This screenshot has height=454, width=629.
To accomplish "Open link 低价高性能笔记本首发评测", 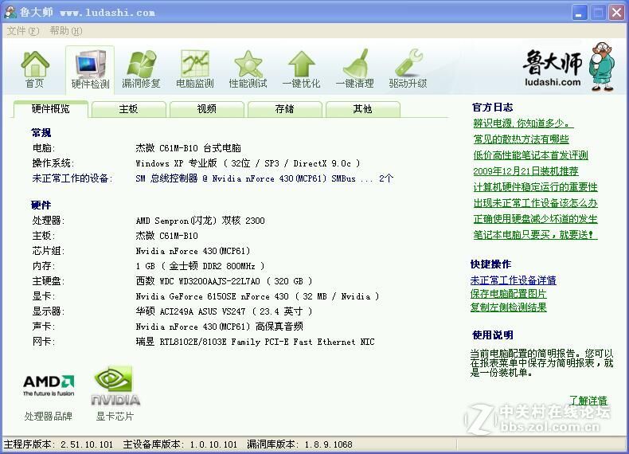I will (x=530, y=155).
